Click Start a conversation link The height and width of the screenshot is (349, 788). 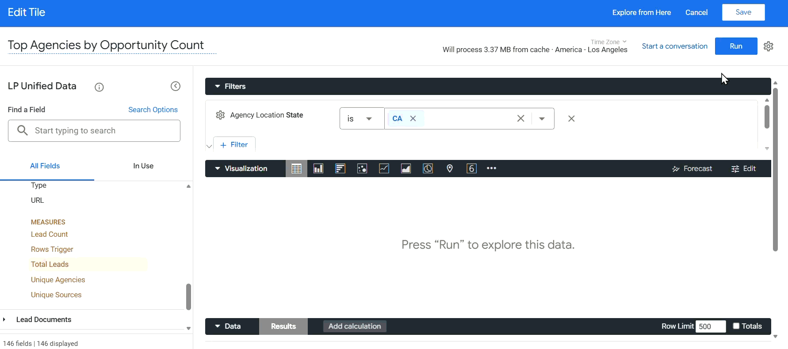coord(674,46)
